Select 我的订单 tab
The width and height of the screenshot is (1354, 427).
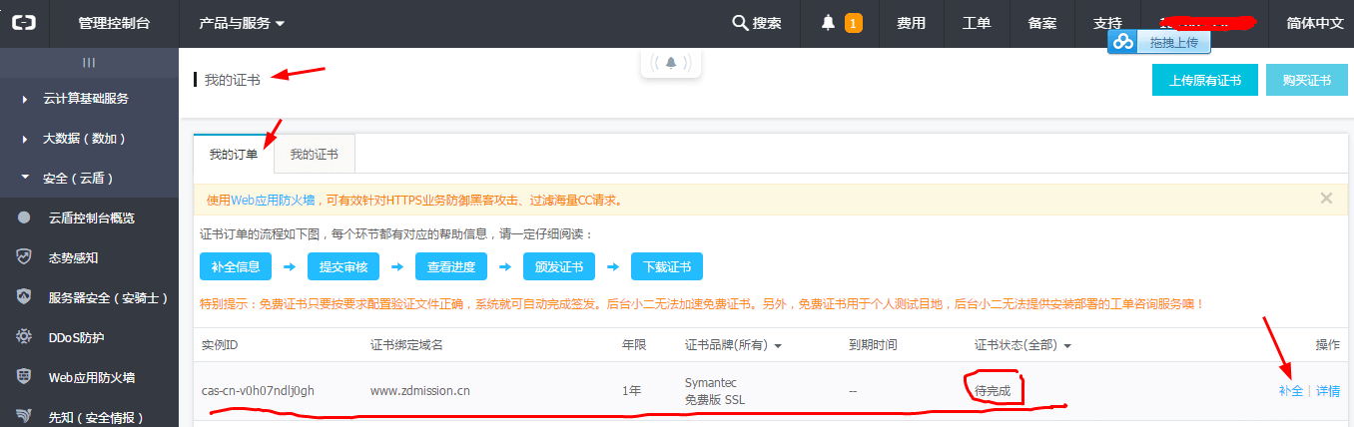click(234, 154)
